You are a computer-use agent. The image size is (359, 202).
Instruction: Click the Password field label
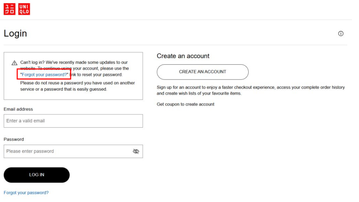pos(14,139)
